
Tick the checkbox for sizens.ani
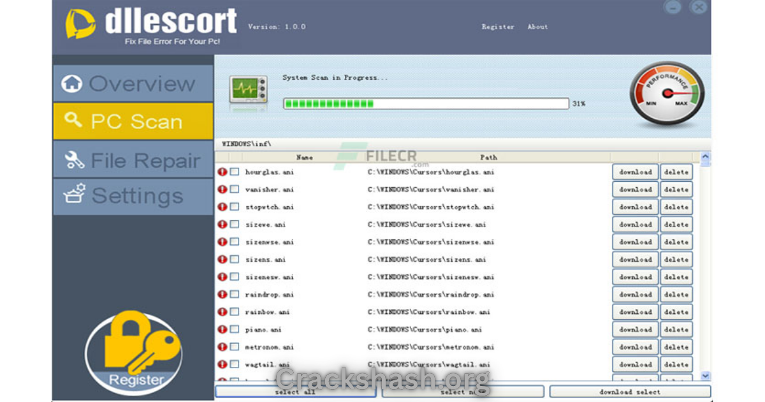235,260
